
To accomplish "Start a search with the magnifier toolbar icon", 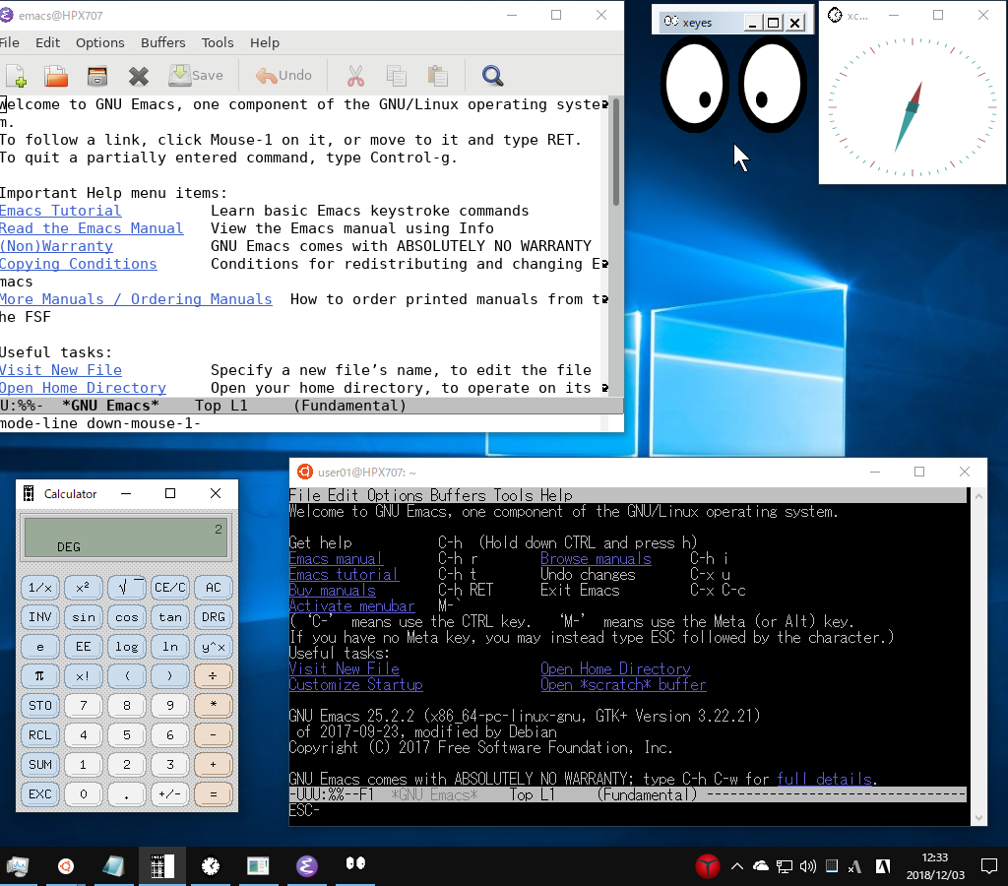I will point(491,76).
